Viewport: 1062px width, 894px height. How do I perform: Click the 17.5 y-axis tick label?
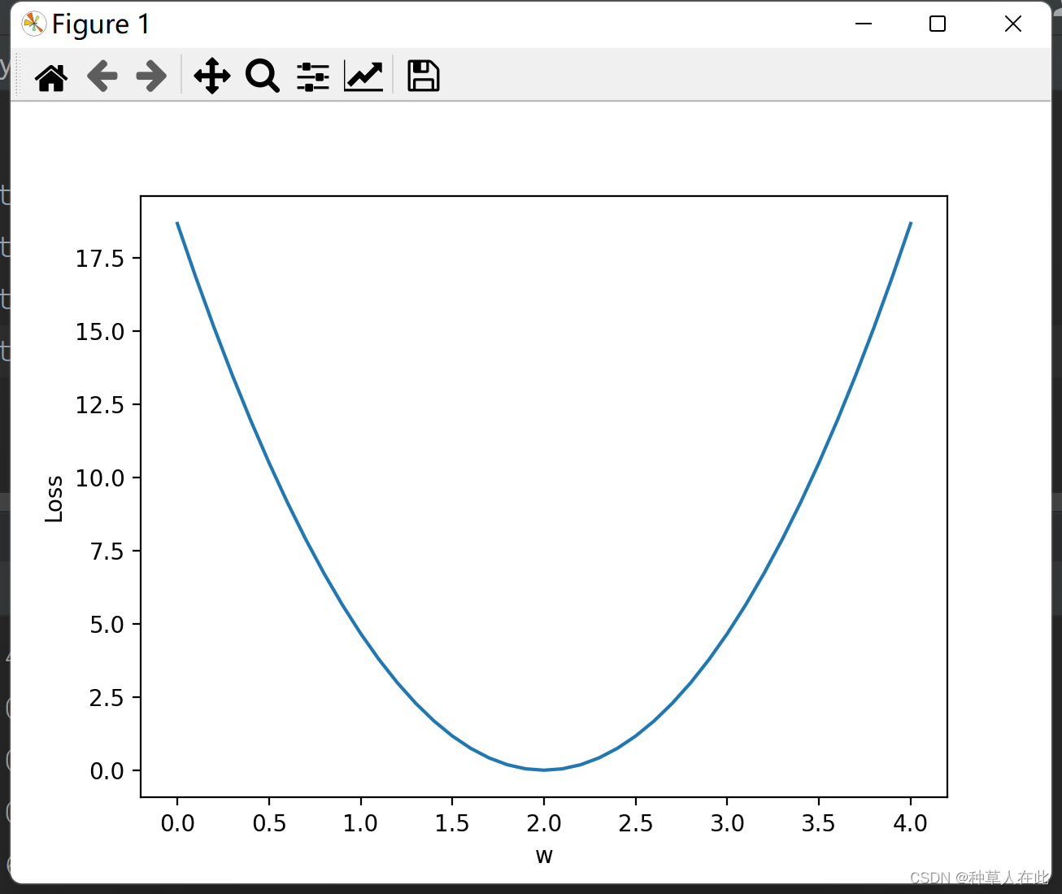pos(100,259)
